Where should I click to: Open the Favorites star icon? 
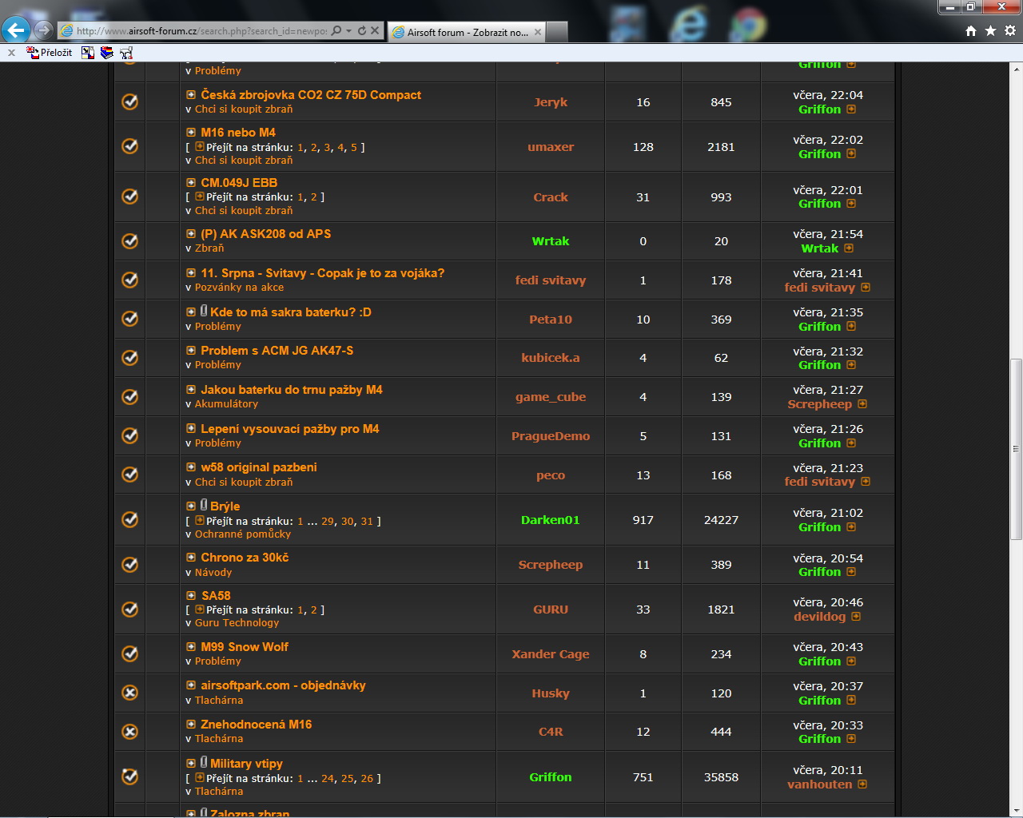pos(990,30)
